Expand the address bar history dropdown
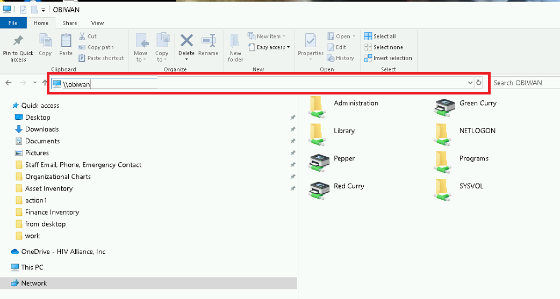The width and height of the screenshot is (560, 299). (x=470, y=83)
